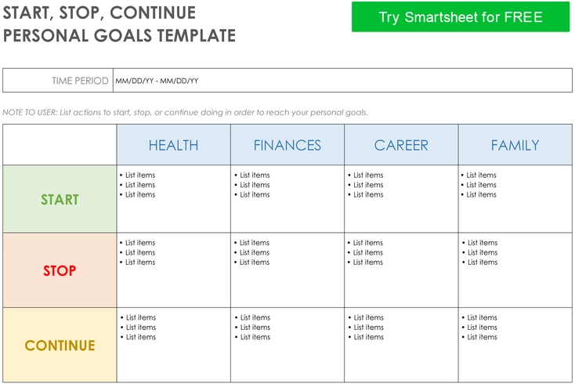This screenshot has height=384, width=575.
Task: Edit the START row FINANCES list cell
Action: point(287,199)
